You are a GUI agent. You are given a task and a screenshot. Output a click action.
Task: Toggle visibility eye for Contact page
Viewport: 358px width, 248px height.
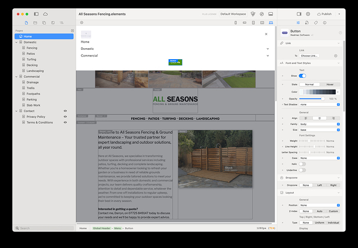(x=65, y=111)
